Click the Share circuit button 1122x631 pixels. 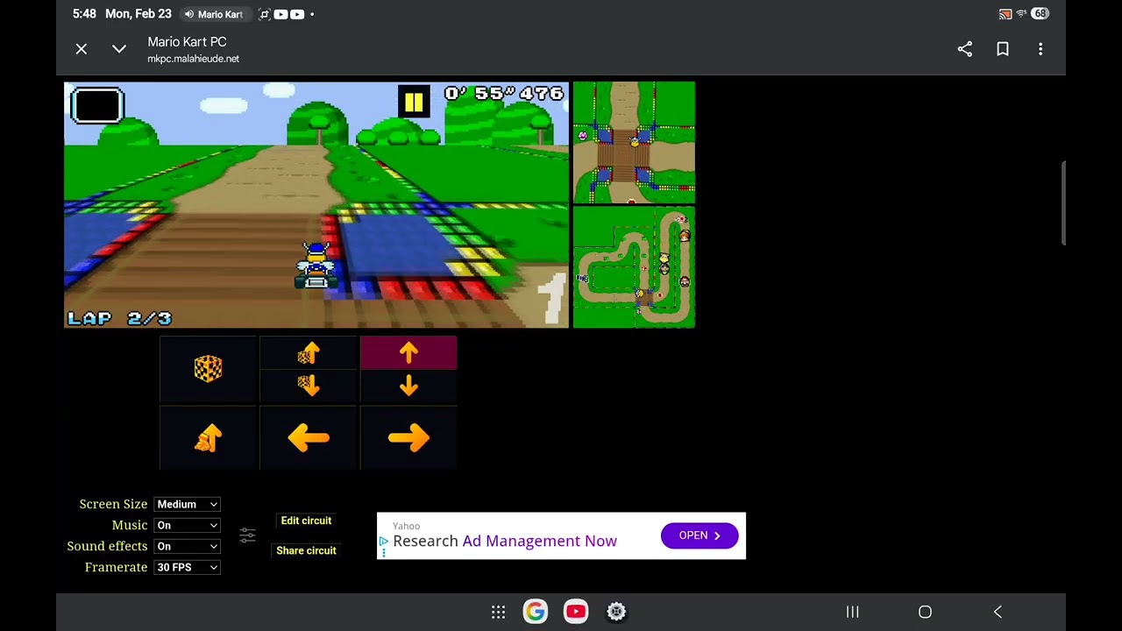point(306,550)
